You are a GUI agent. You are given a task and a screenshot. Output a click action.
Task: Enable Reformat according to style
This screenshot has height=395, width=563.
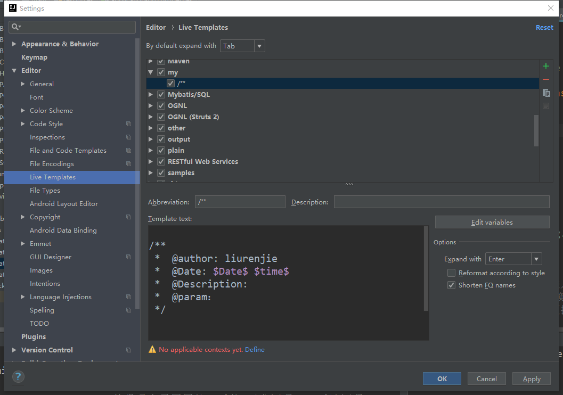(x=451, y=273)
